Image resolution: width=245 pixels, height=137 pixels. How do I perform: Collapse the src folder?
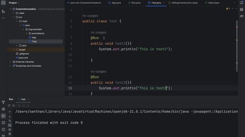(x=14, y=17)
